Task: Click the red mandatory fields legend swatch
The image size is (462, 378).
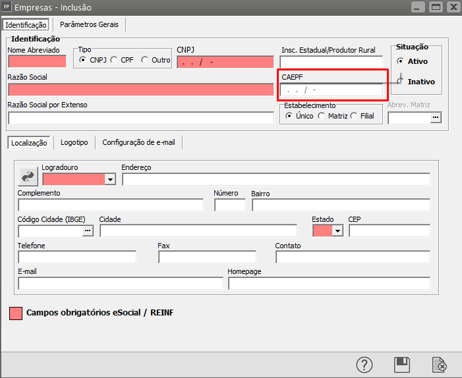Action: click(x=15, y=313)
